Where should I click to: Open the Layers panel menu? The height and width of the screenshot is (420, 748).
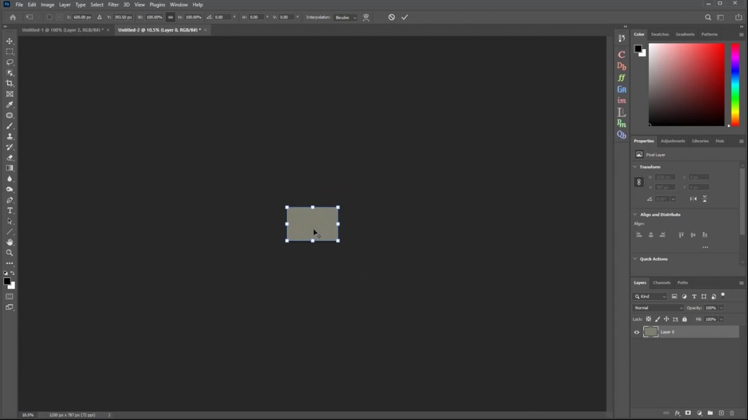click(741, 283)
